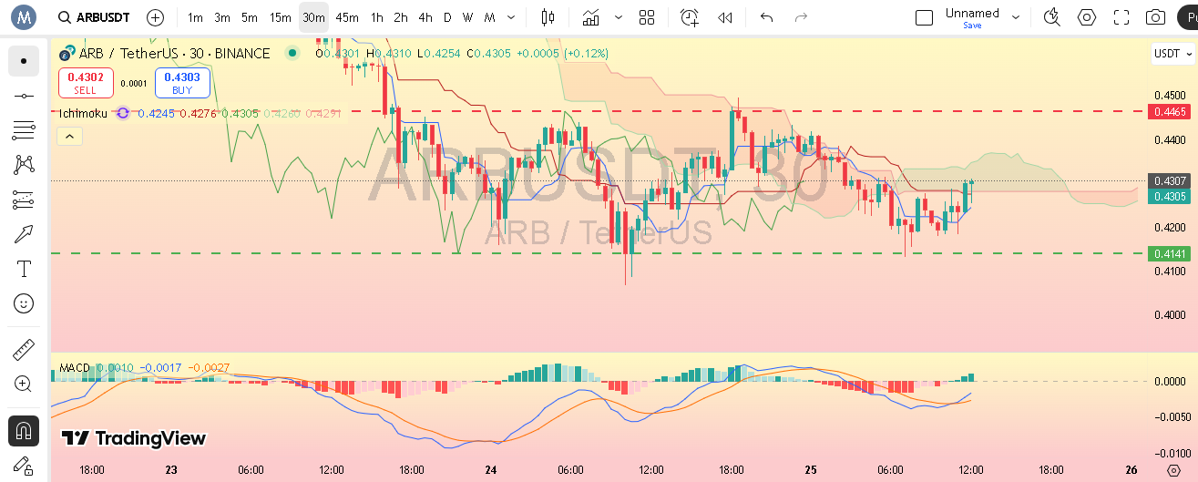Switch to the 45m interval
This screenshot has width=1198, height=482.
tap(346, 17)
